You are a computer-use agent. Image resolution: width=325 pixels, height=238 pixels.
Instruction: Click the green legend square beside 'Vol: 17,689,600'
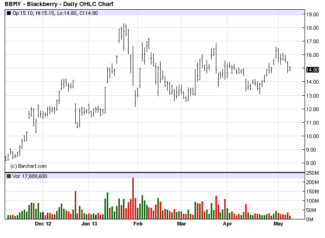(9, 176)
